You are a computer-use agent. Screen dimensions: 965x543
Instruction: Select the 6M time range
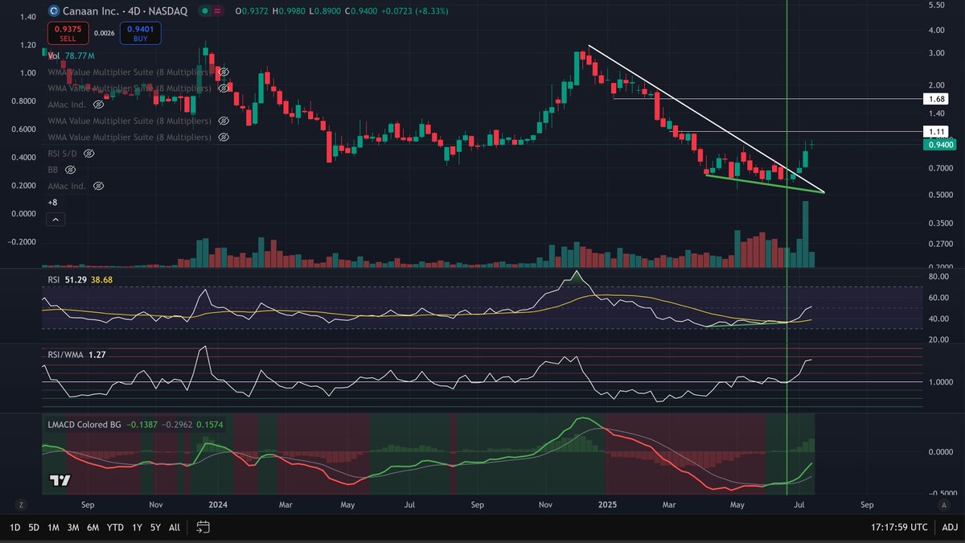coord(93,527)
